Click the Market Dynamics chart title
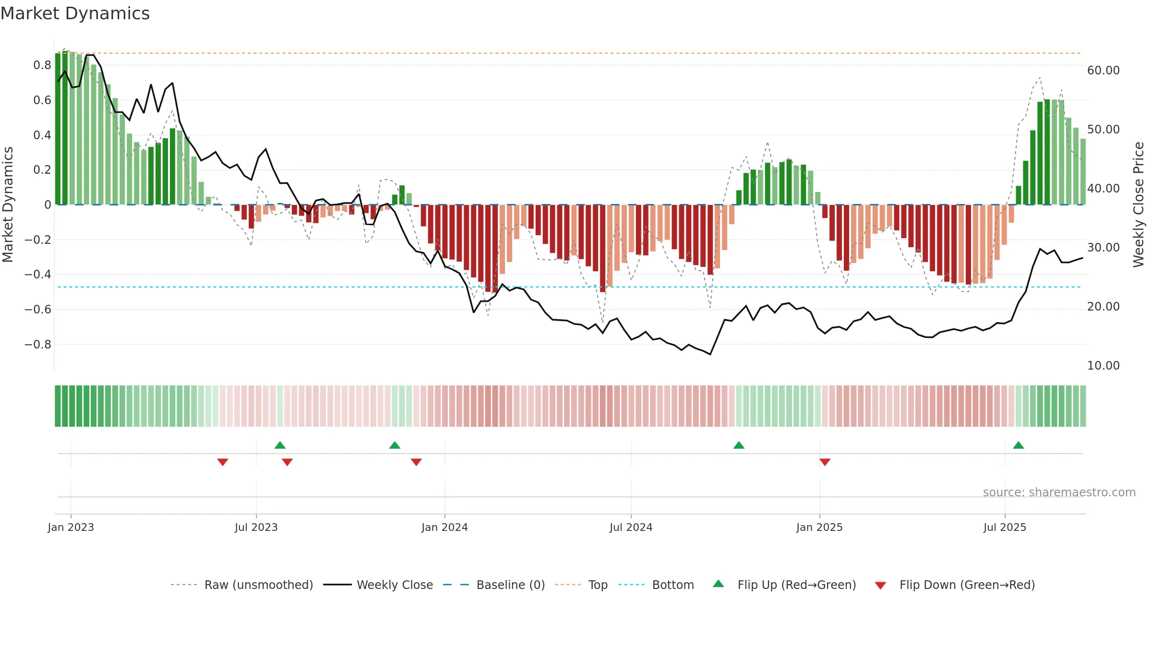 tap(75, 13)
